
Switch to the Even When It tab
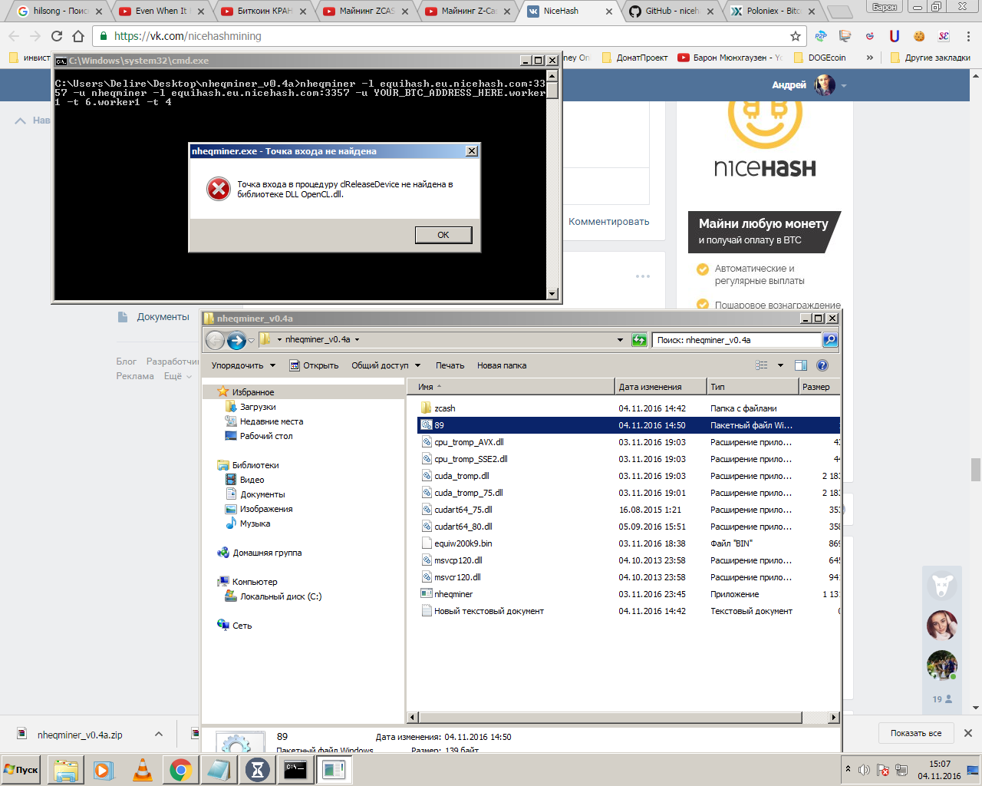tap(161, 11)
